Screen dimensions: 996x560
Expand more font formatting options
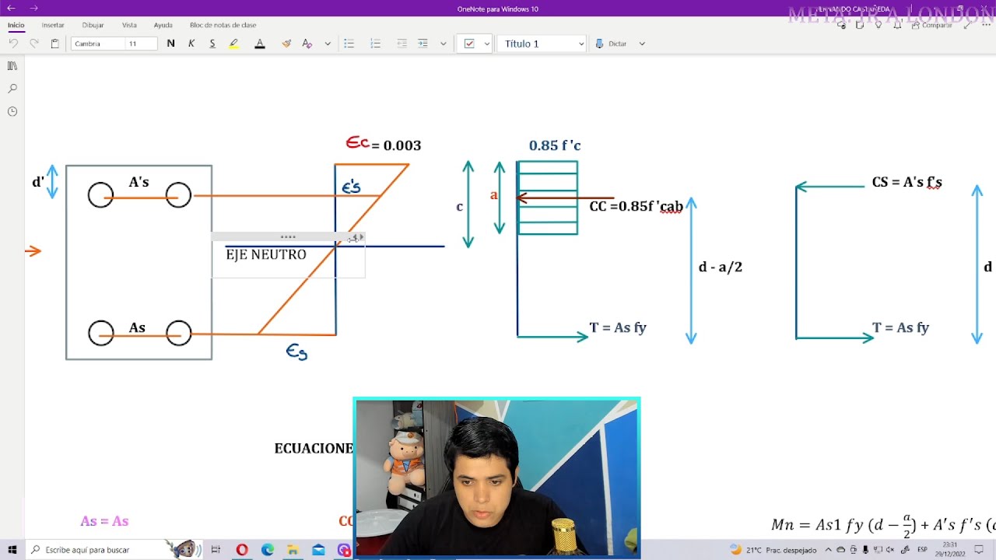click(x=328, y=44)
